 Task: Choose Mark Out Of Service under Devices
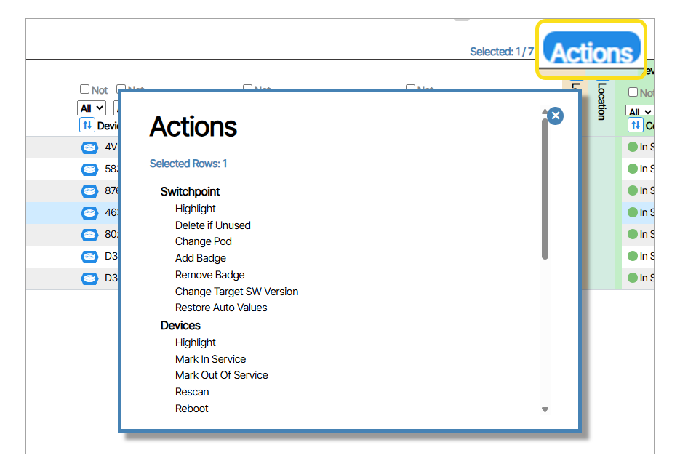(221, 375)
